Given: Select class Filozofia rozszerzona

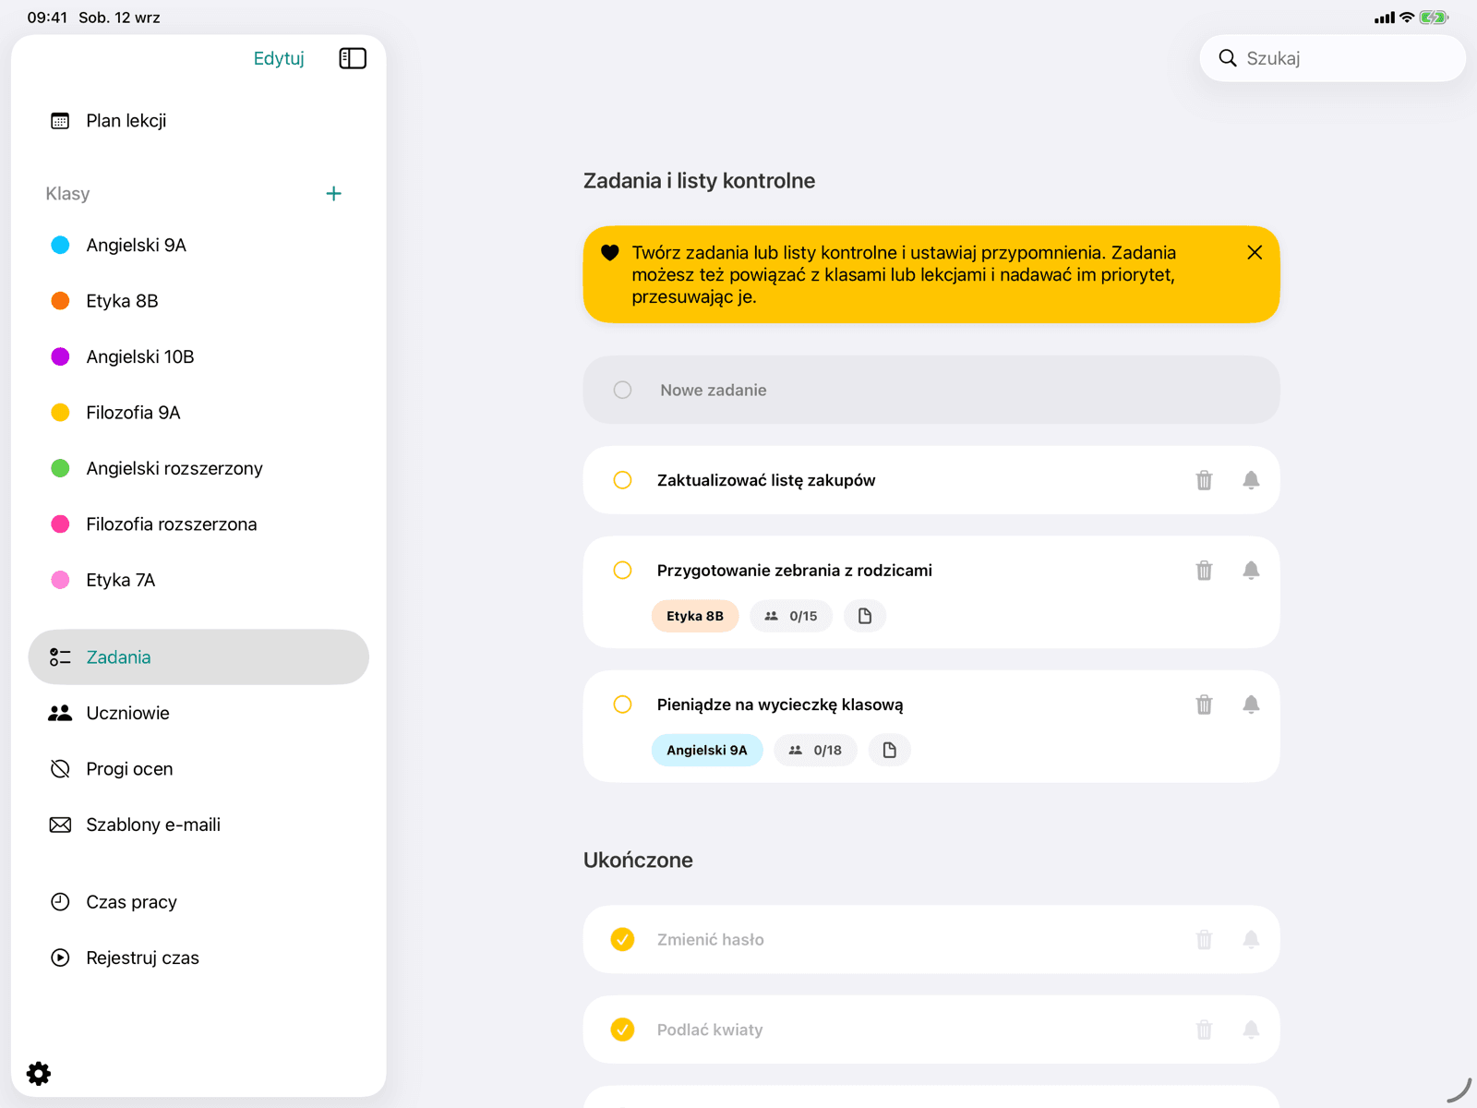Looking at the screenshot, I should (198, 524).
